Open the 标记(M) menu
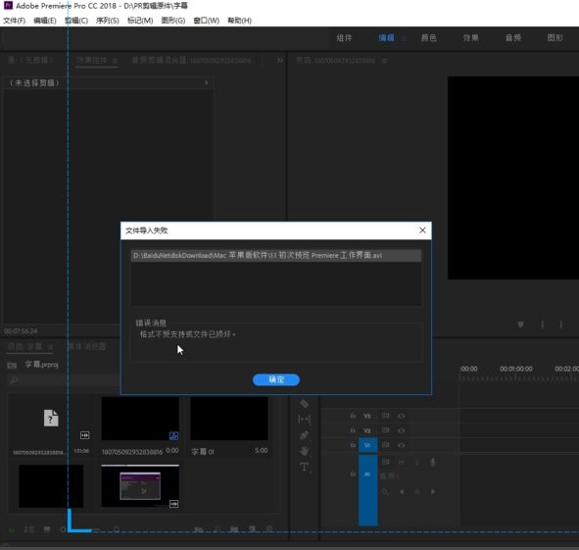 pos(140,21)
